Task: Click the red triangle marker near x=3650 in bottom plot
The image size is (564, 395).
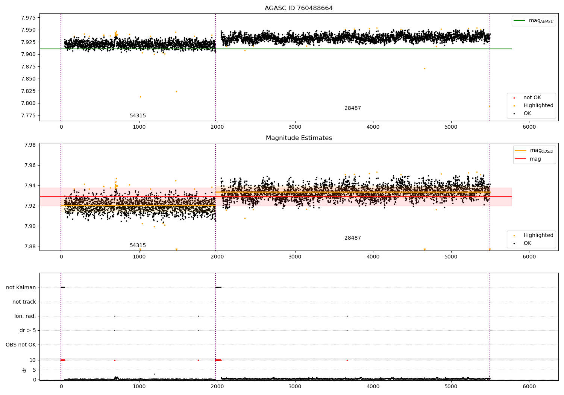Action: [x=347, y=360]
